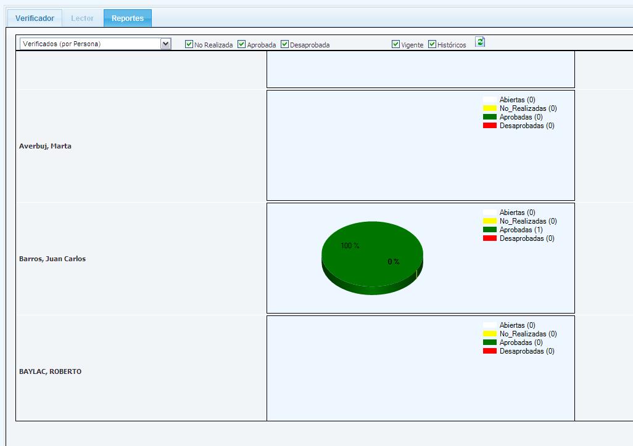Open the Lector tab
This screenshot has height=446, width=633.
82,18
